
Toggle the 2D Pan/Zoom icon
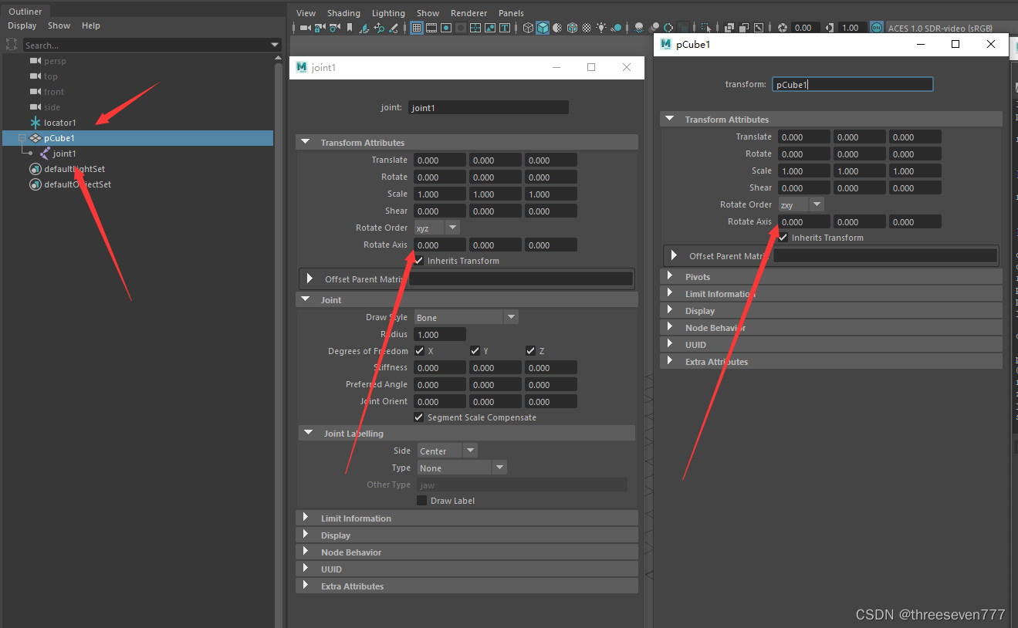click(x=379, y=28)
